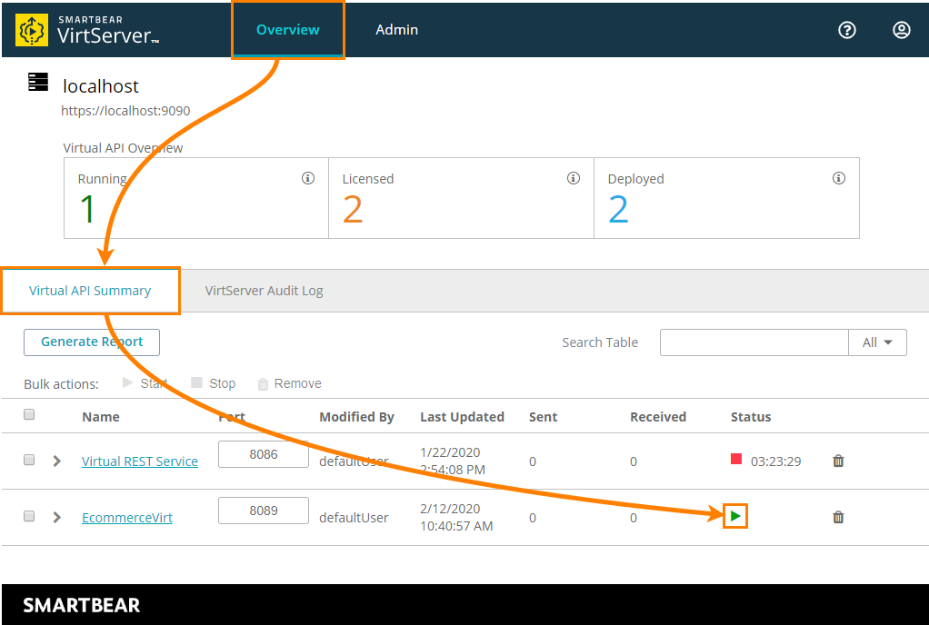Click the Running count value 1
The height and width of the screenshot is (625, 929).
[87, 209]
